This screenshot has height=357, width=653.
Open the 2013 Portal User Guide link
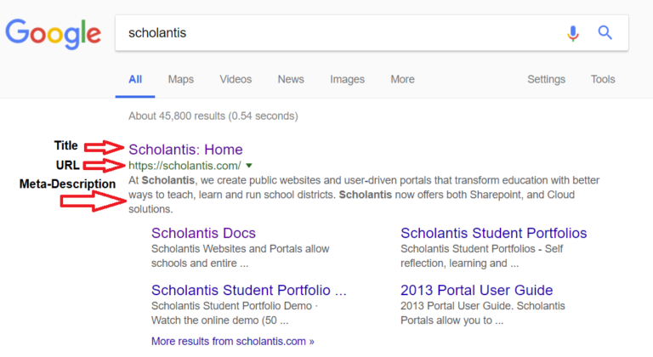click(476, 290)
